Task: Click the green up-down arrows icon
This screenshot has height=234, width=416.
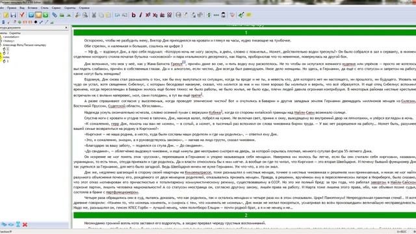Action: click(x=209, y=15)
